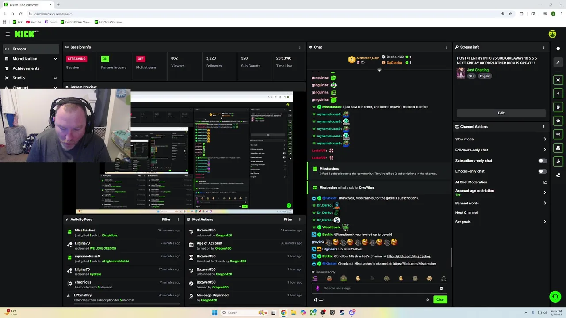The width and height of the screenshot is (566, 318).
Task: Open the Activity Feed Filter
Action: click(166, 220)
